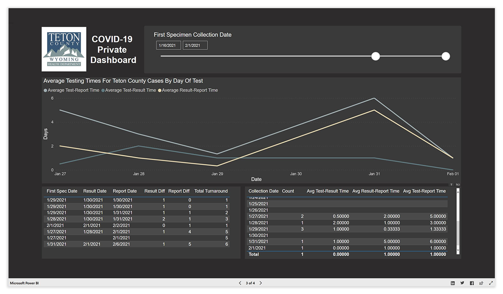The image size is (503, 294).
Task: Enter full screen mode
Action: [x=491, y=283]
